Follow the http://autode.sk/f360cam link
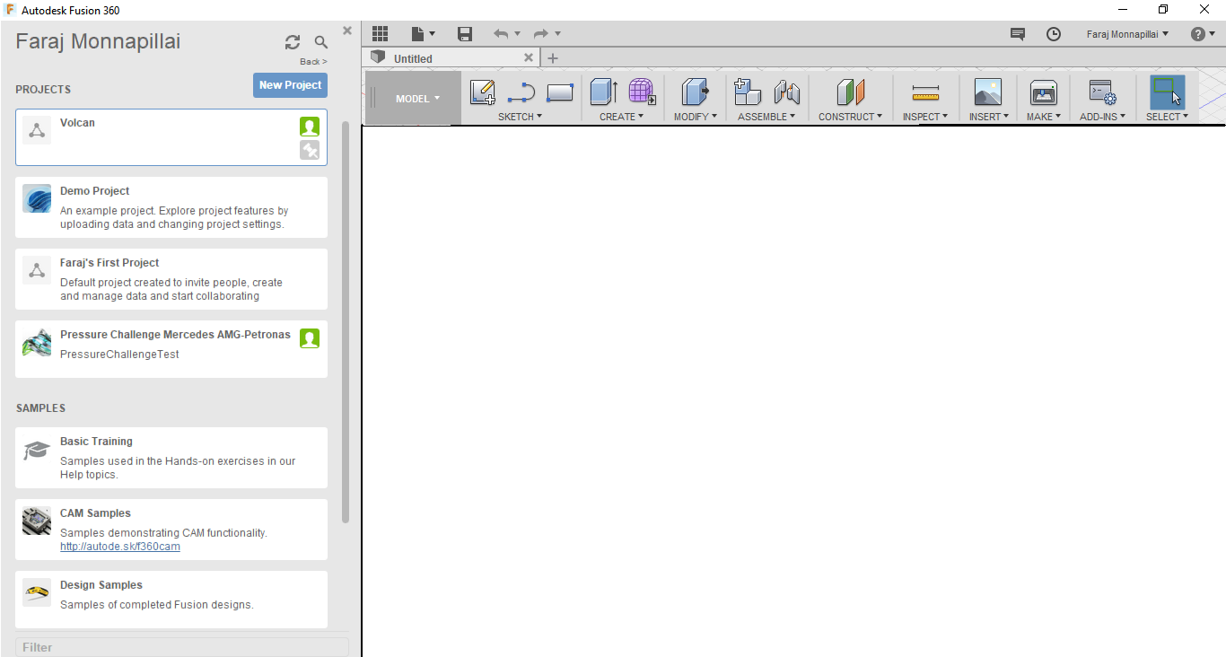Screen dimensions: 1226x657 coord(120,547)
